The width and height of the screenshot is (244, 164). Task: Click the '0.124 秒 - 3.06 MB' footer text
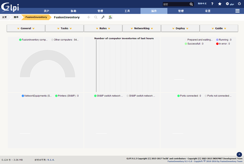(12, 160)
